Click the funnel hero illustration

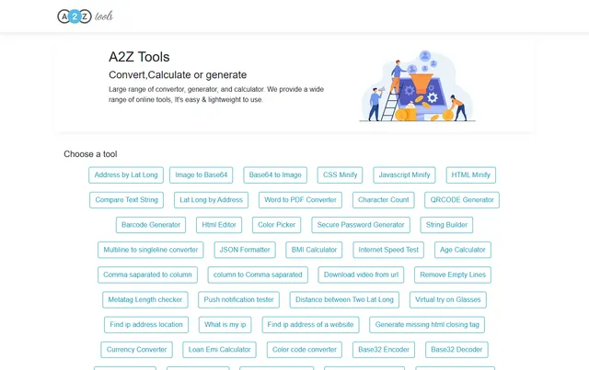pos(417,86)
